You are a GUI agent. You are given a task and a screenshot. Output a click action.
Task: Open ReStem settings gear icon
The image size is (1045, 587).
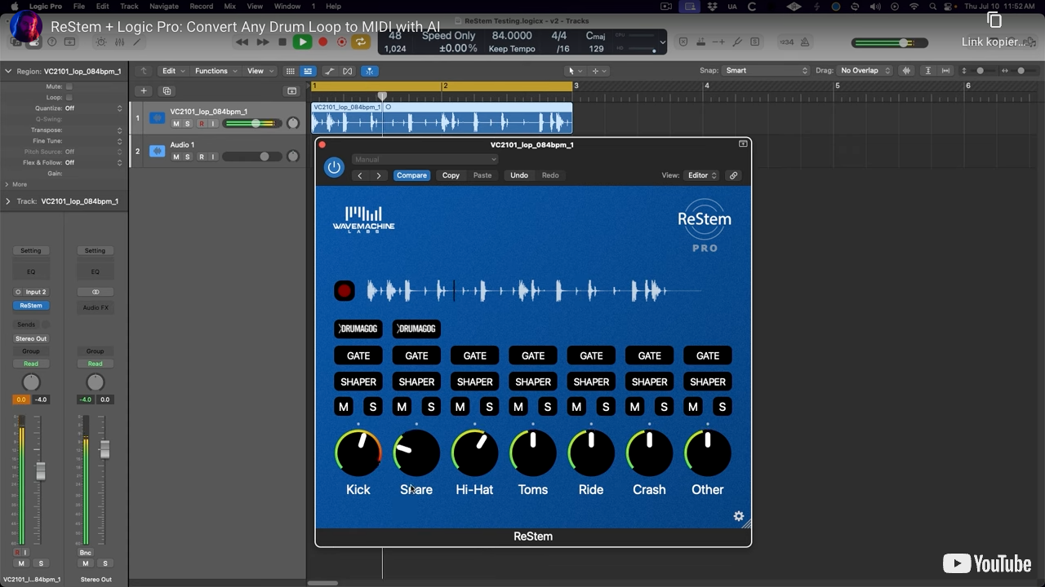tap(738, 516)
